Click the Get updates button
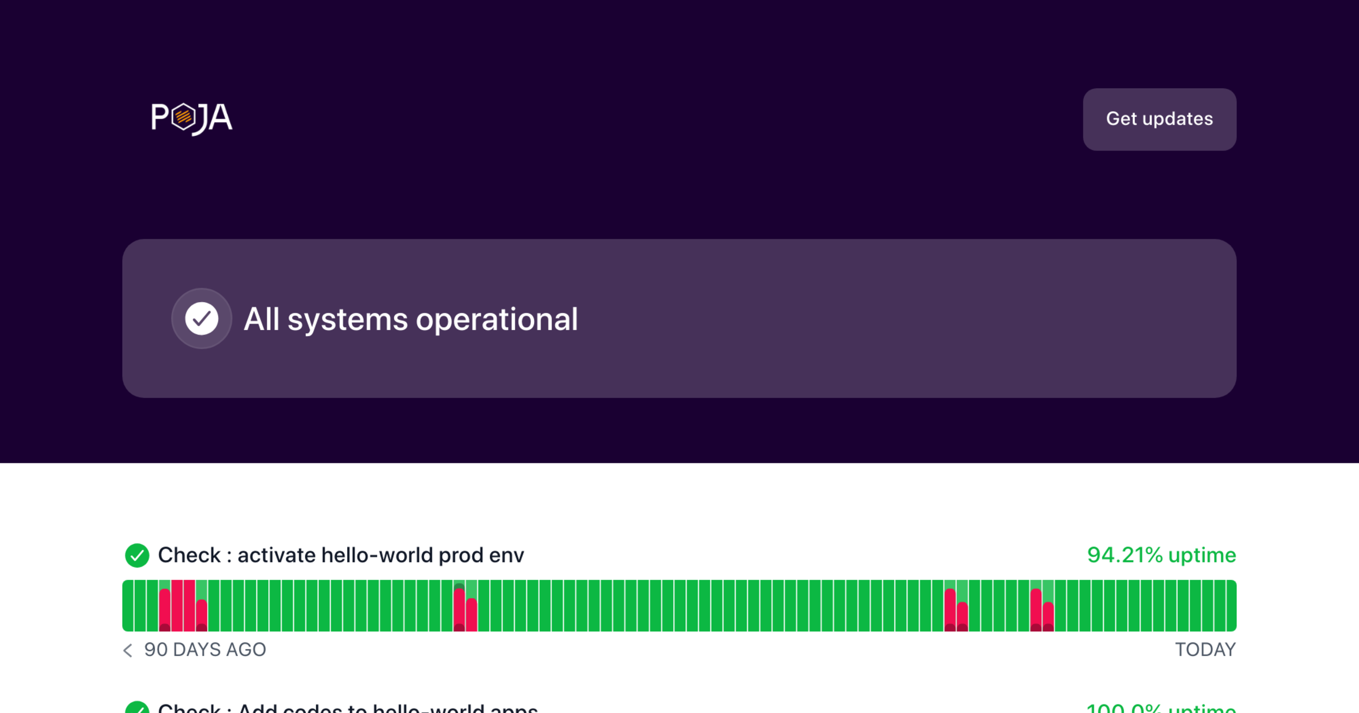This screenshot has width=1359, height=713. click(1159, 119)
